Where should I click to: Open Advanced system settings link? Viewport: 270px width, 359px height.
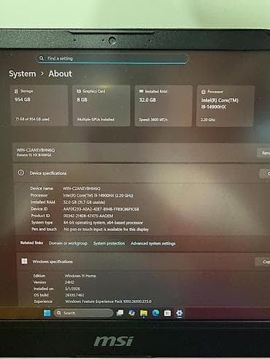click(153, 243)
